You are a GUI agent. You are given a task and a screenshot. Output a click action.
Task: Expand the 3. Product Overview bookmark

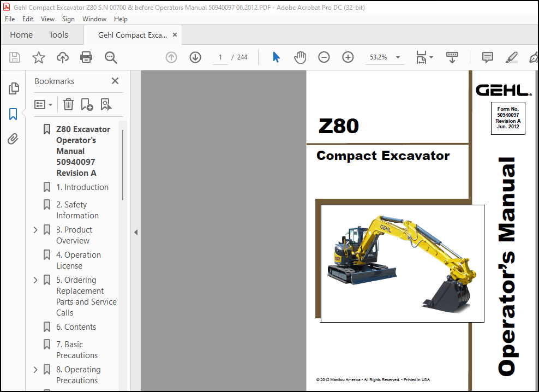tap(35, 229)
